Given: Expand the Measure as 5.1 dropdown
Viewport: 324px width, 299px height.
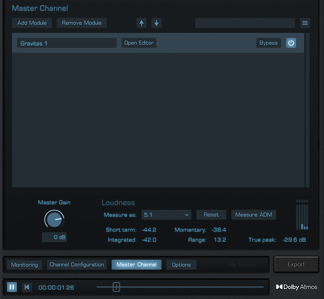Looking at the screenshot, I should click(166, 215).
